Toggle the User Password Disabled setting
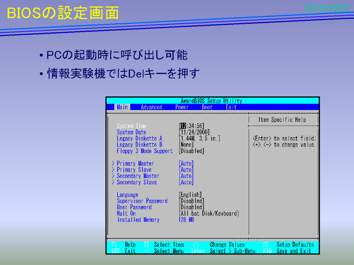This screenshot has height=265, width=354. click(x=191, y=208)
